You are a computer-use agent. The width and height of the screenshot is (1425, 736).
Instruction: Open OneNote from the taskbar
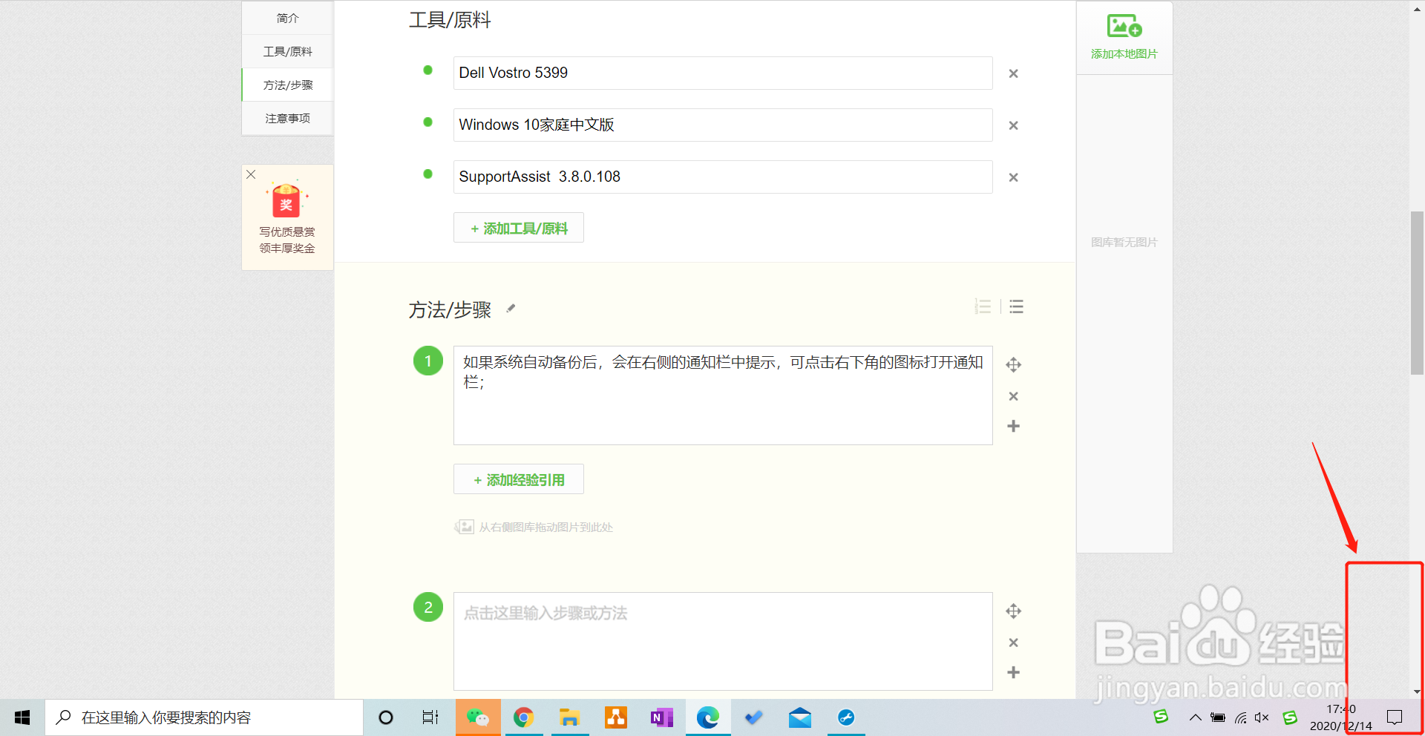tap(661, 717)
